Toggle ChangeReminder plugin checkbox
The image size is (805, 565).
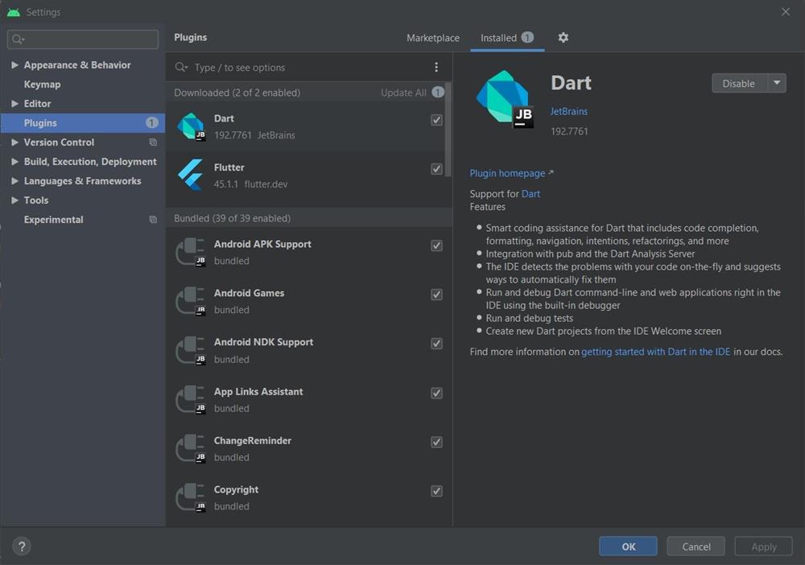(436, 442)
